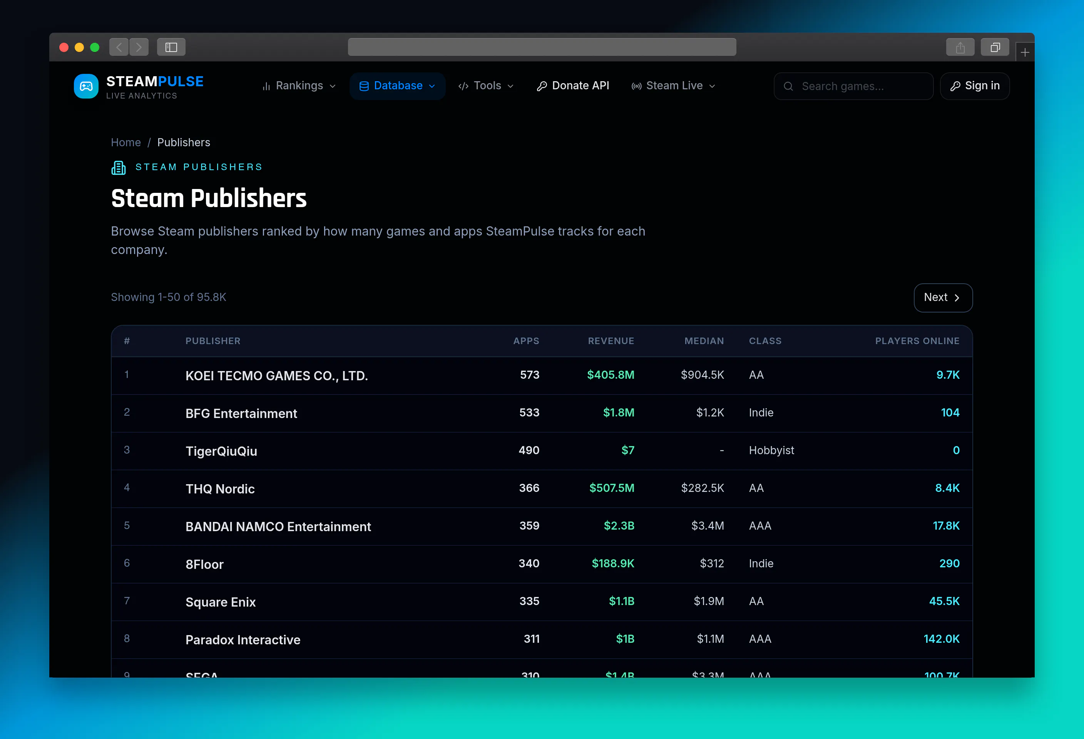Click the SteamPulse gamepad logo icon

point(86,86)
